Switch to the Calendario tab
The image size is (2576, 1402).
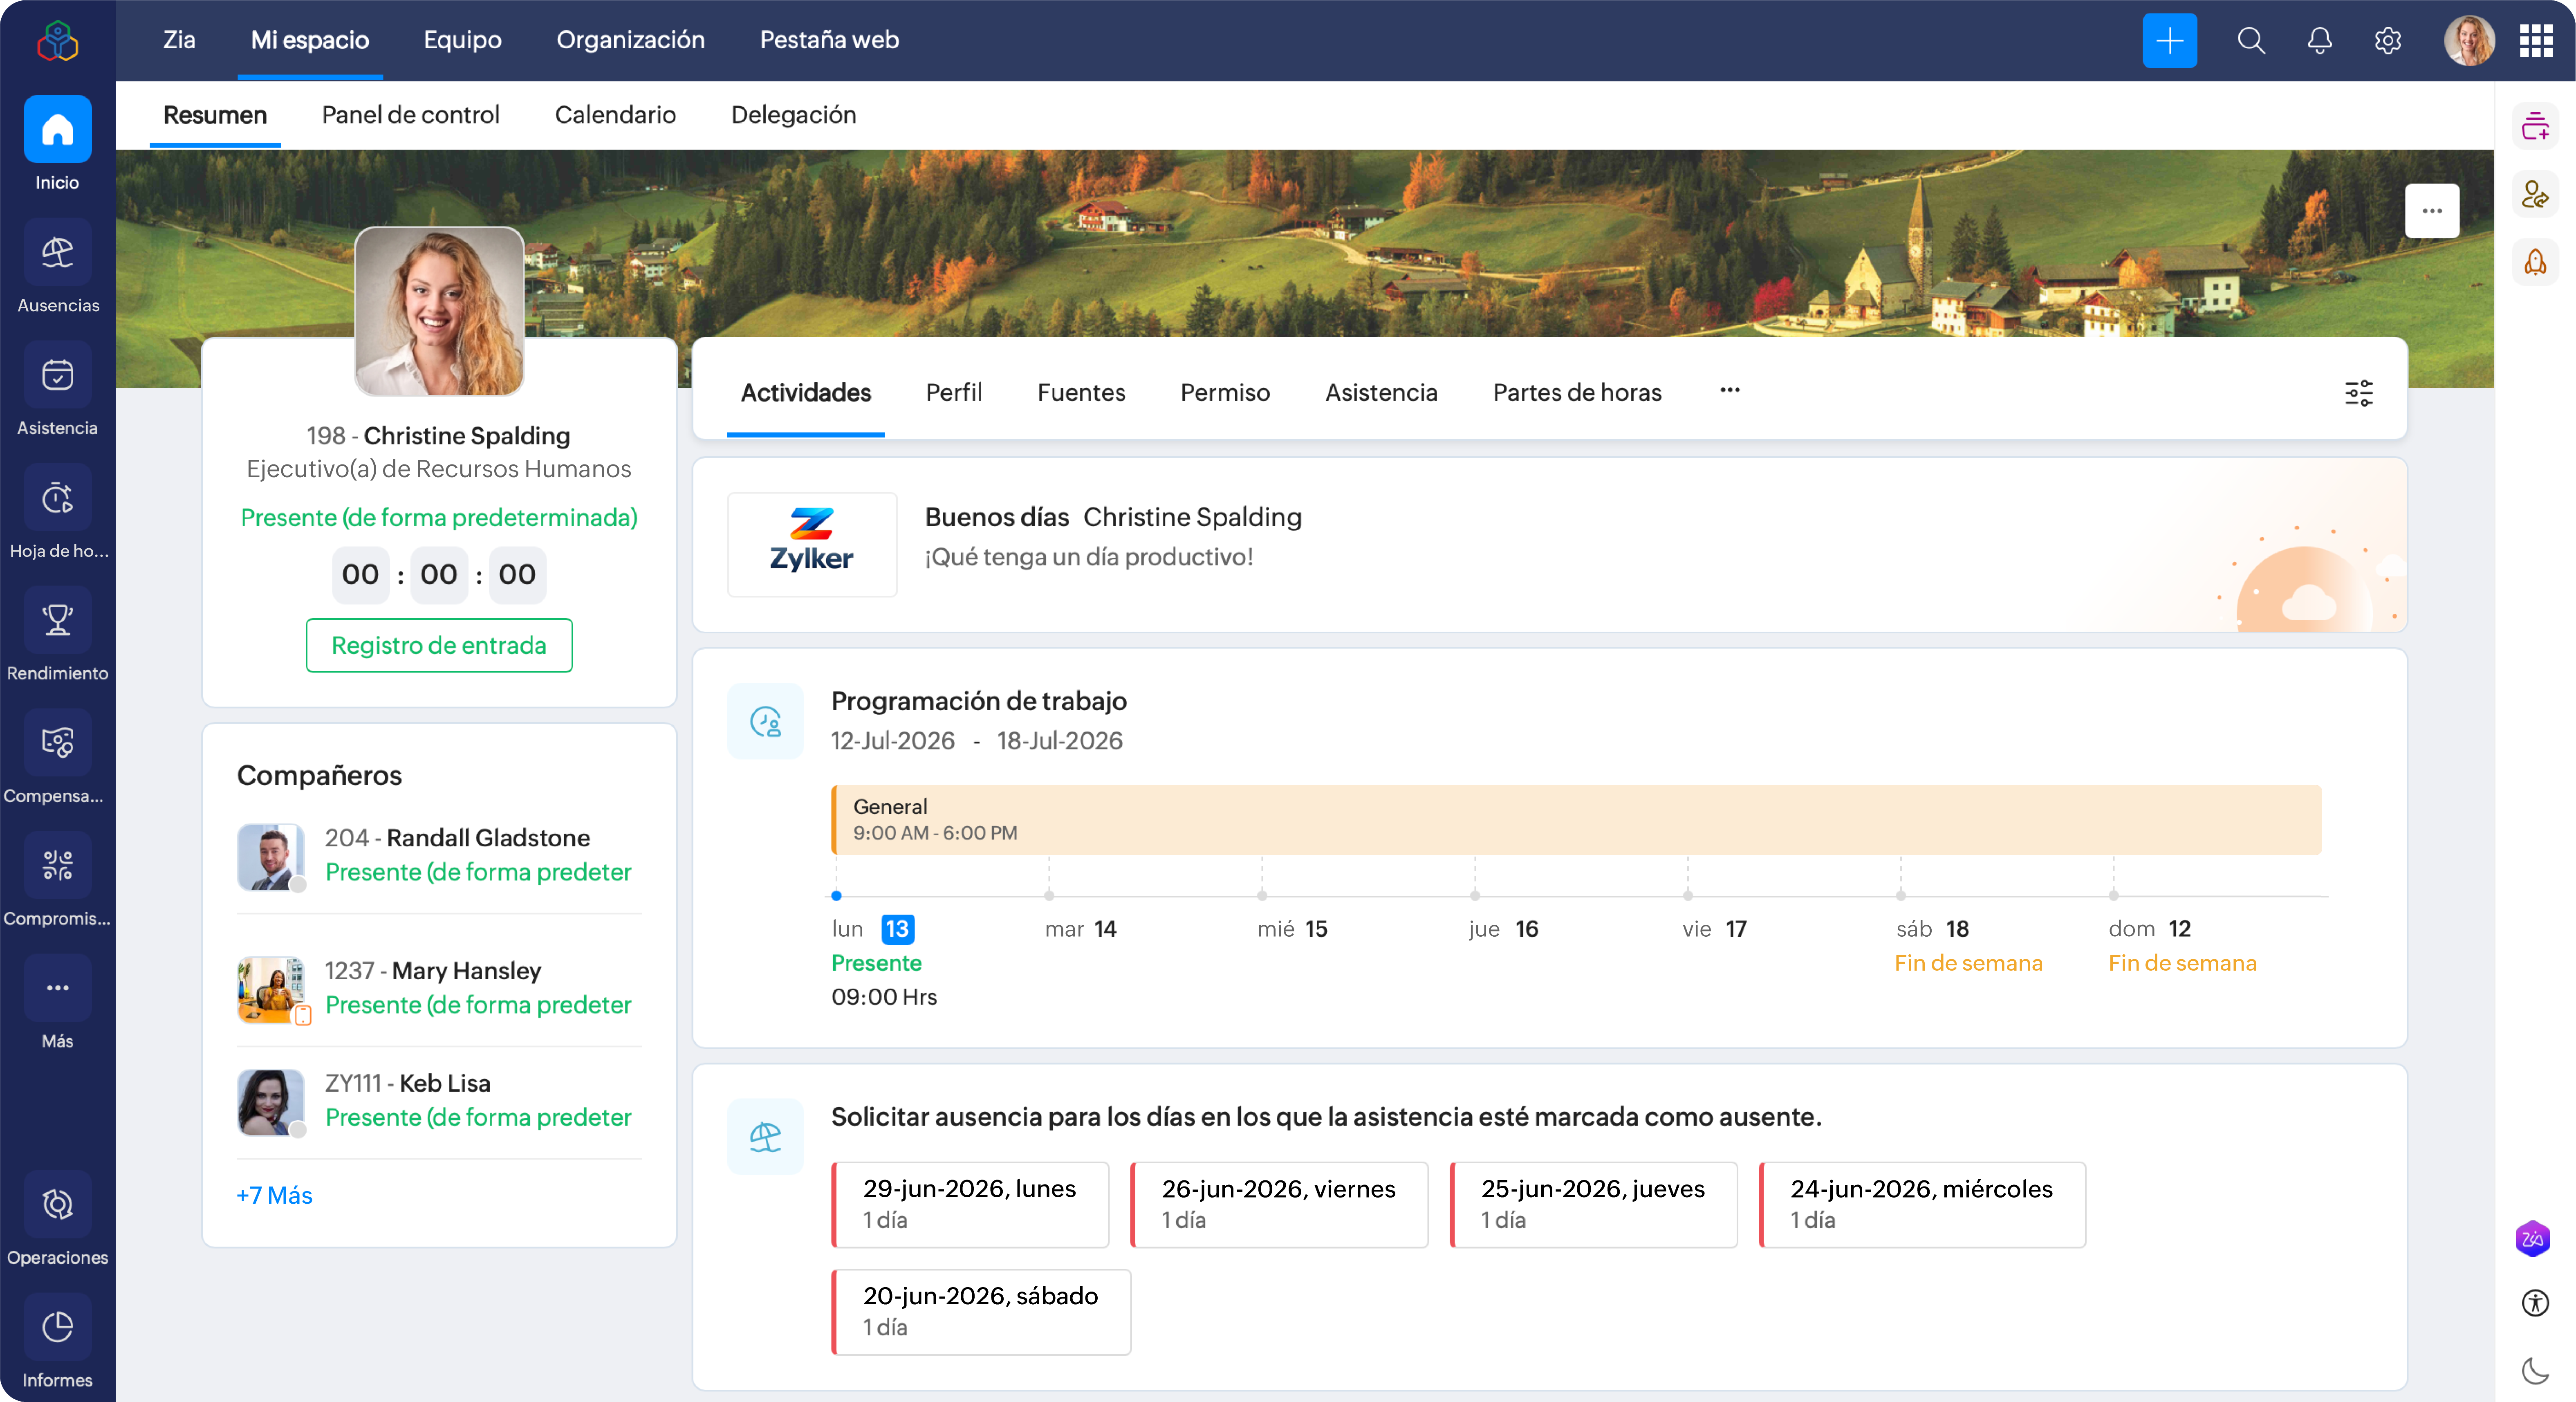tap(615, 115)
